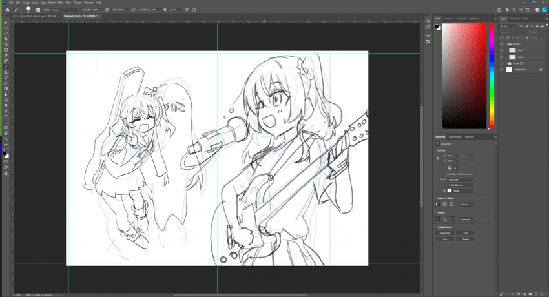Click the share icon at top right
549x297 pixels.
500,10
